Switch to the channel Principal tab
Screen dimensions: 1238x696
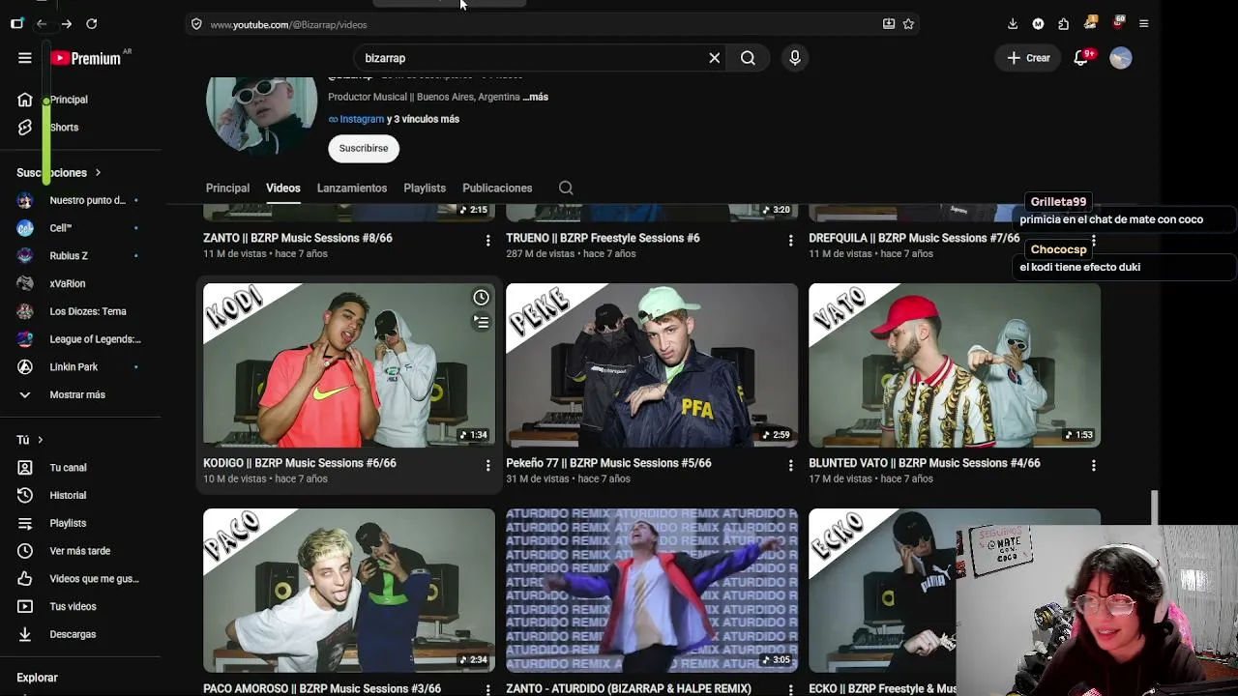tap(227, 188)
